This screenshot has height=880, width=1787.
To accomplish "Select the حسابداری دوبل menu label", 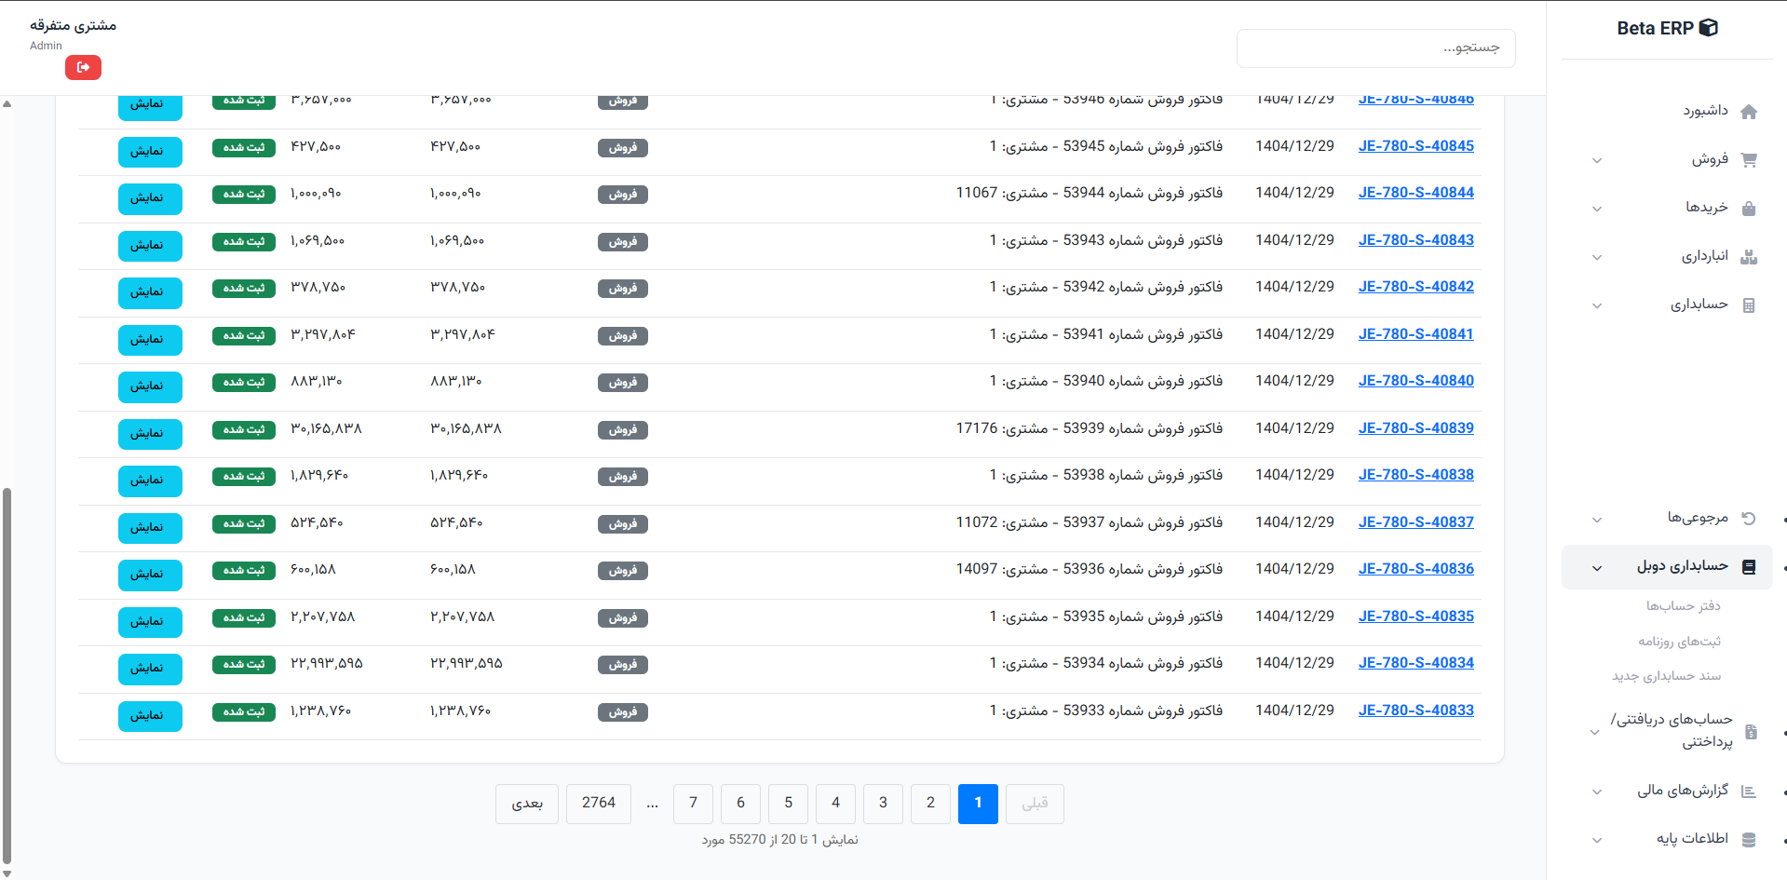I will click(1682, 566).
